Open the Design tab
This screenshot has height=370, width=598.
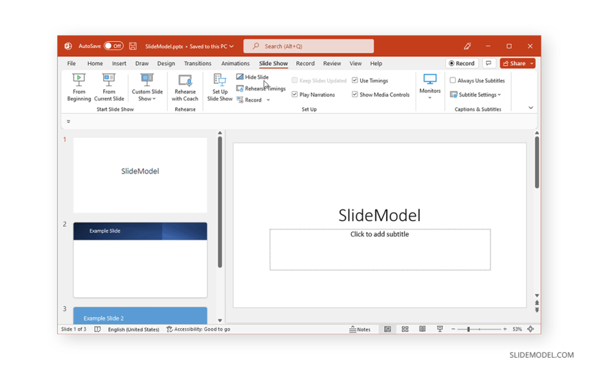[166, 63]
